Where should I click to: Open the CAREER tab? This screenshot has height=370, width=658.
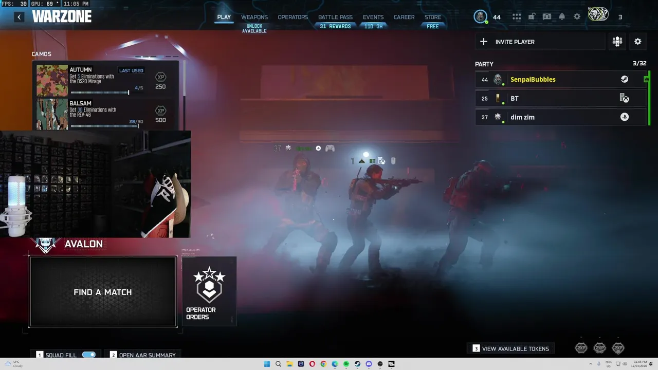(x=404, y=17)
